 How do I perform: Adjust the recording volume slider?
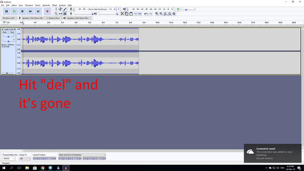84,14
